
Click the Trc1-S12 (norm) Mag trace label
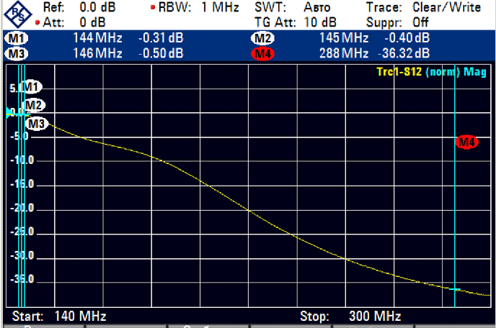coord(433,71)
